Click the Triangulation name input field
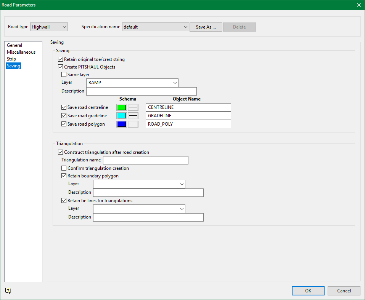The height and width of the screenshot is (300, 365). click(x=145, y=160)
